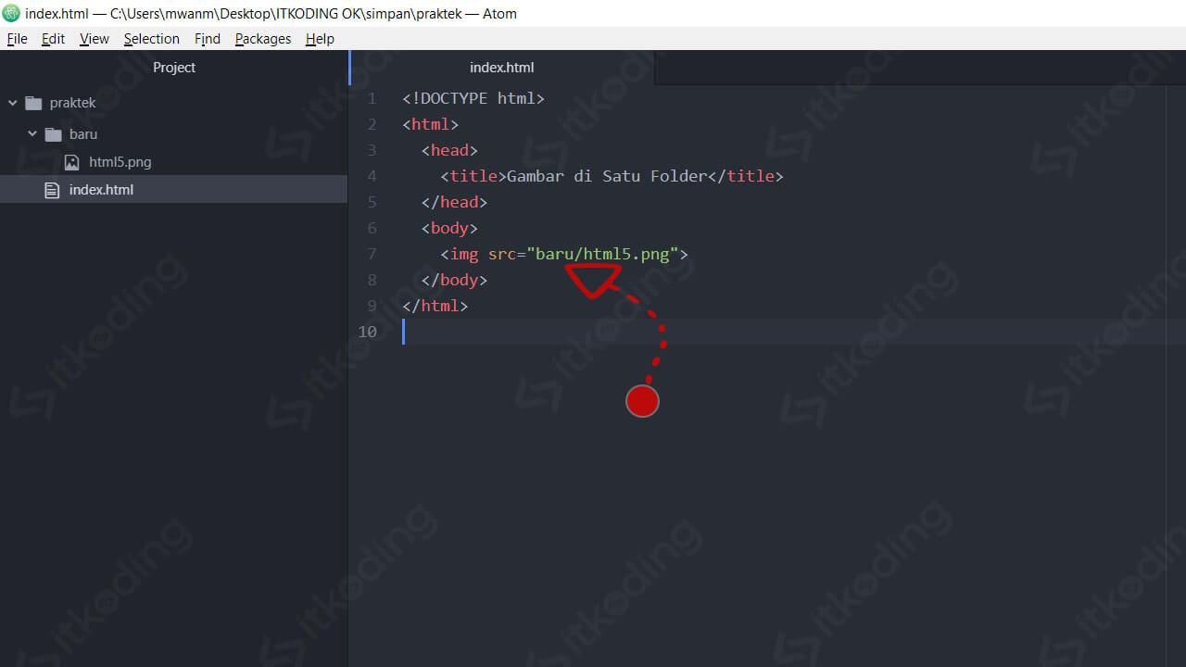Click the baru folder icon

54,134
